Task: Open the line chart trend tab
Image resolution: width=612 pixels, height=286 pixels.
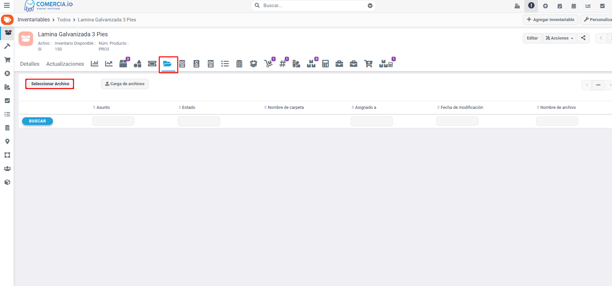Action: [109, 64]
